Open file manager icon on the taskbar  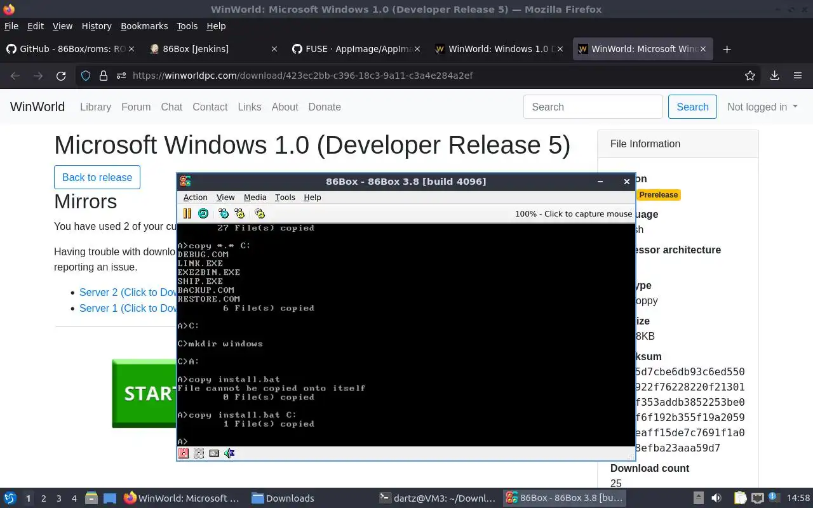pyautogui.click(x=91, y=498)
